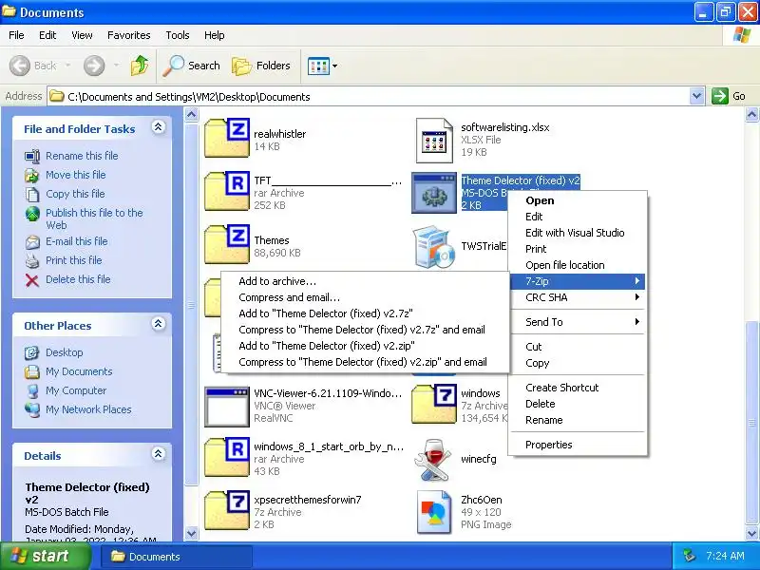
Task: Select the xpsecretthemesforwin7 7z icon
Action: point(227,511)
